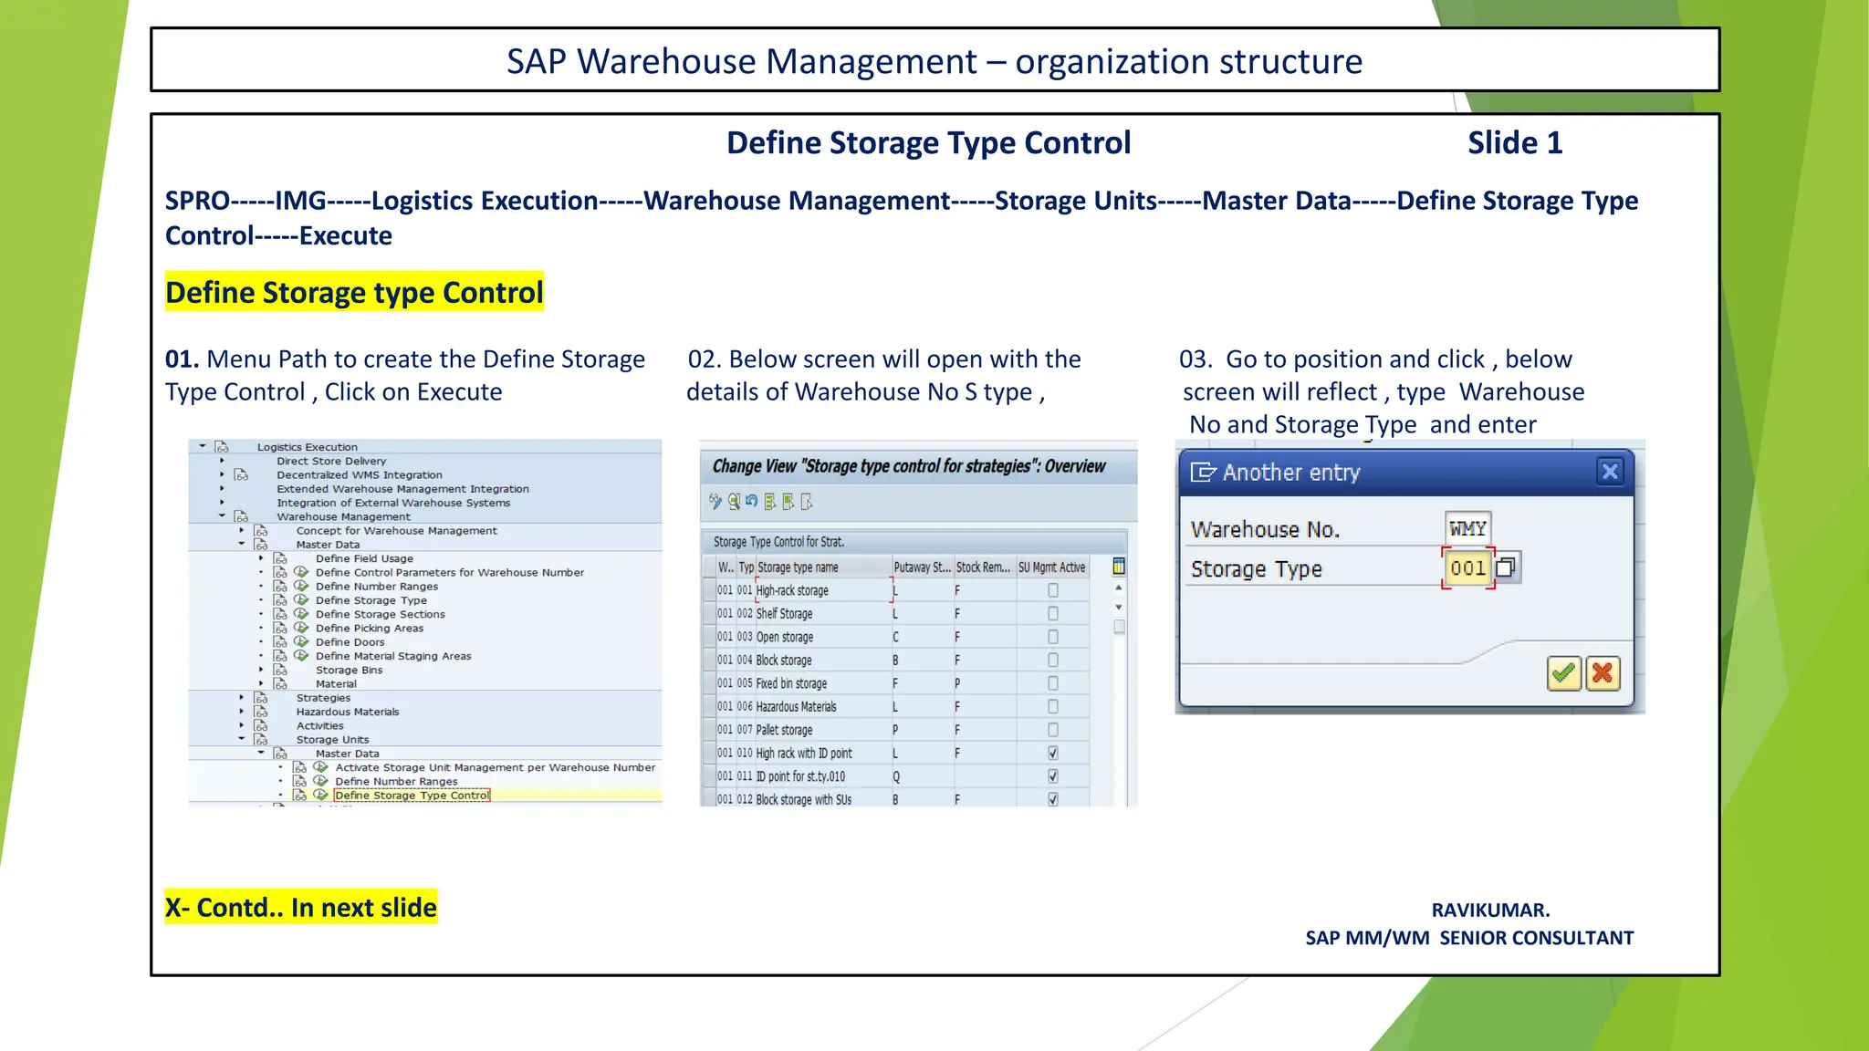This screenshot has width=1869, height=1051.
Task: Select the Define Storage Type Control entry
Action: coord(412,796)
